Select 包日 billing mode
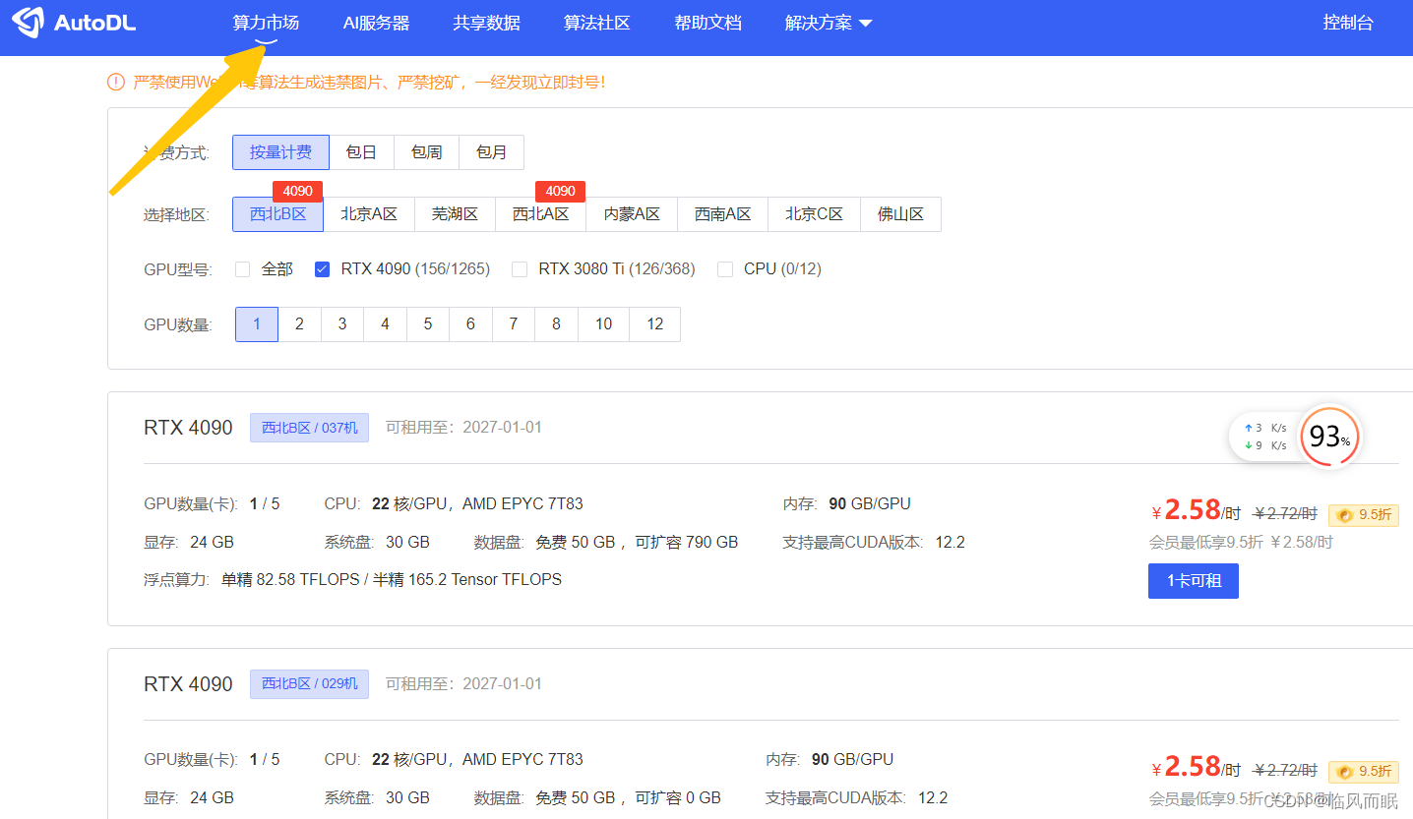1413x819 pixels. [x=361, y=152]
